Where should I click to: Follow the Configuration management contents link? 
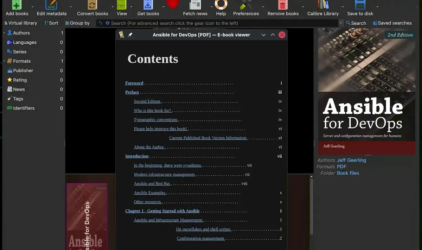[x=201, y=238]
